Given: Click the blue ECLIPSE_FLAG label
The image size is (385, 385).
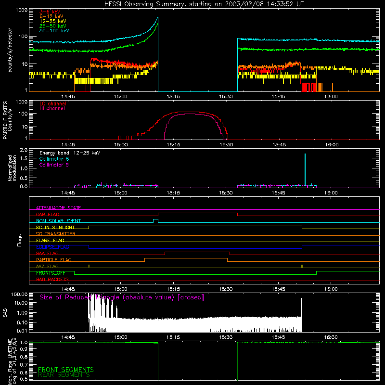Looking at the screenshot, I should [x=52, y=247].
